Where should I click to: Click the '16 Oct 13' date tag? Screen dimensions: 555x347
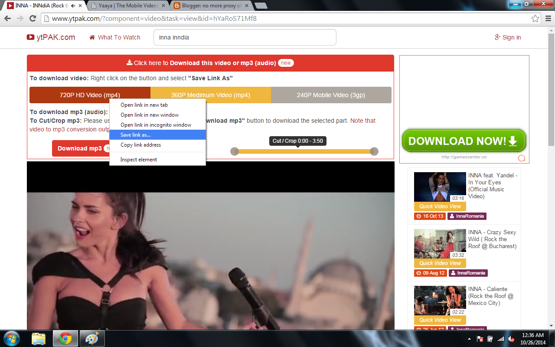[430, 216]
